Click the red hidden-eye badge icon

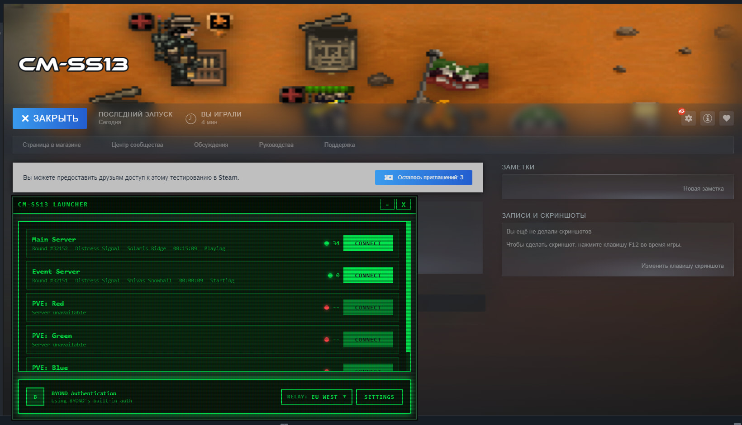coord(681,111)
